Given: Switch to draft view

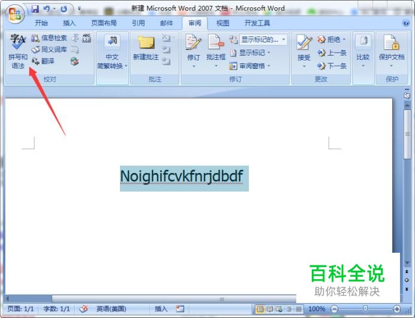Looking at the screenshot, I should click(298, 309).
